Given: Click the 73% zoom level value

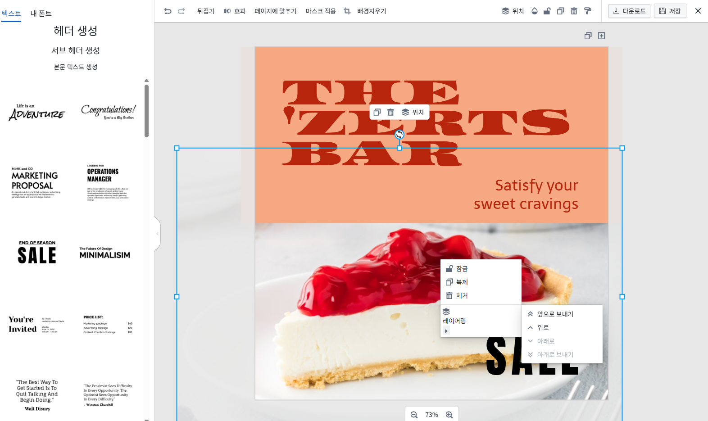Looking at the screenshot, I should click(x=431, y=415).
